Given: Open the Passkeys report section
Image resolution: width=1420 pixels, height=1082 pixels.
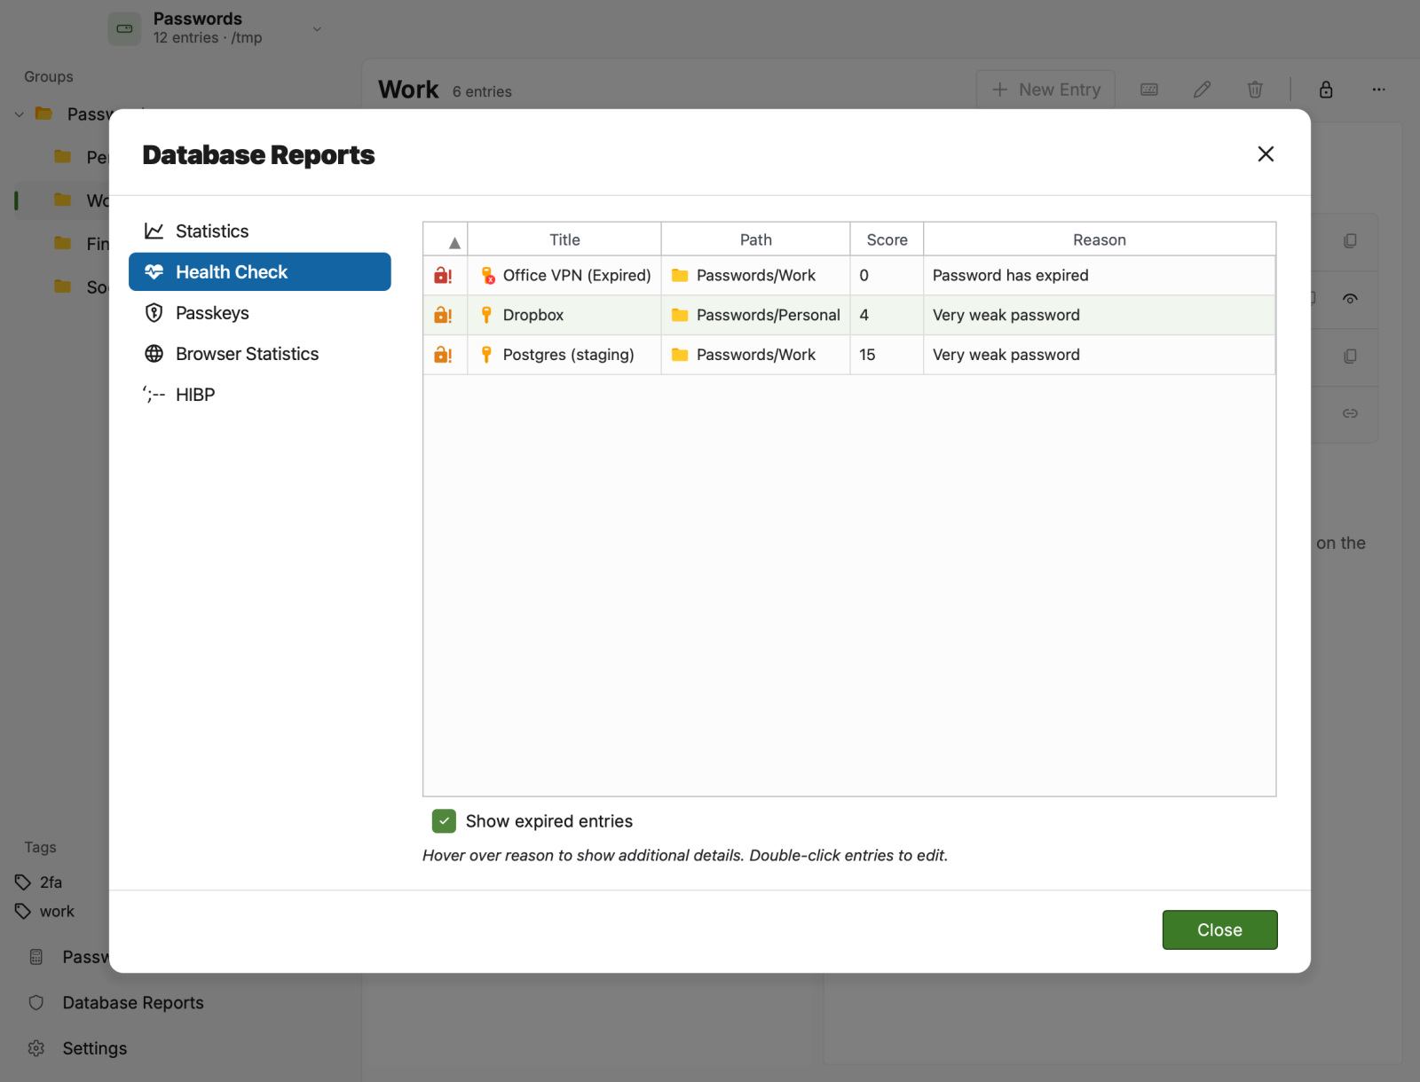Looking at the screenshot, I should (259, 312).
